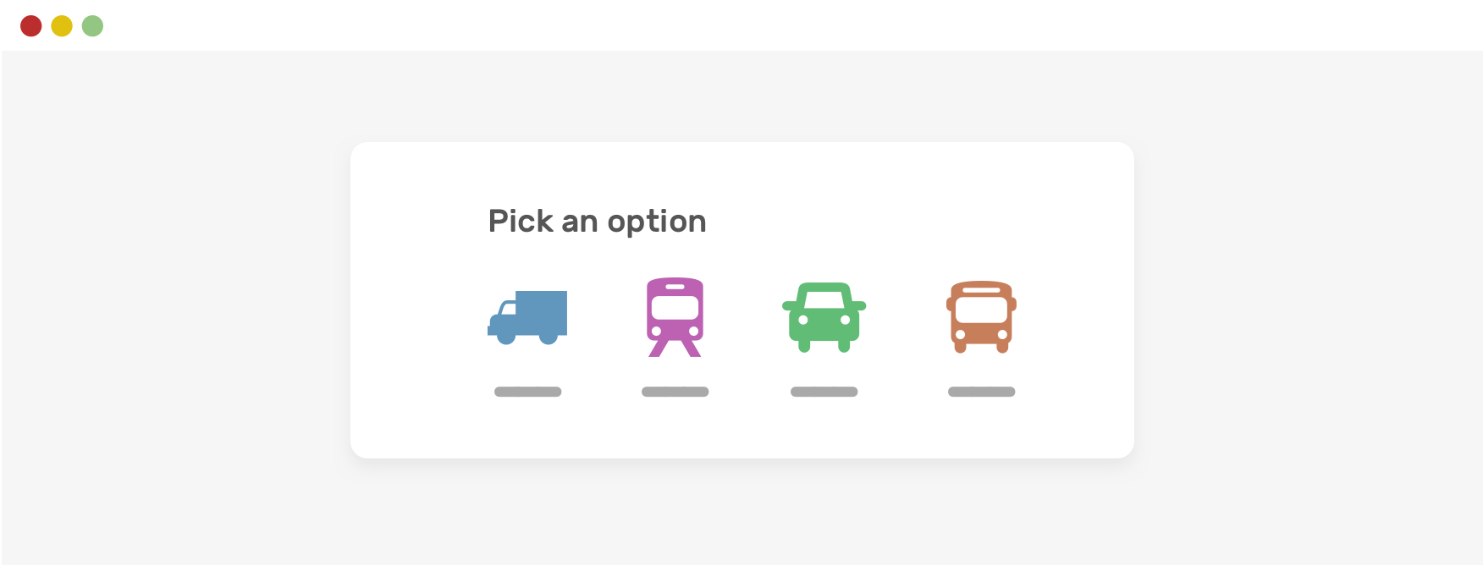Click the truck's rectangular cargo box
Viewport: 1483px width, 565px height.
click(542, 312)
